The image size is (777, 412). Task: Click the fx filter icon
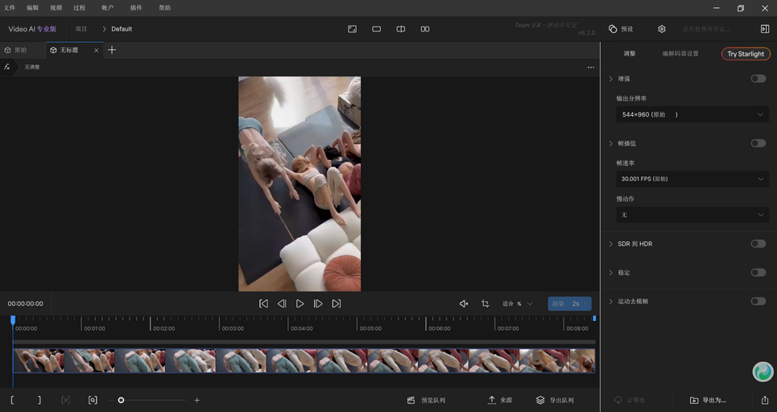(7, 67)
